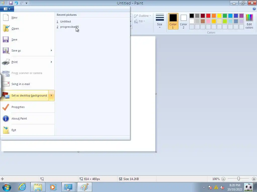Open the Fill dropdown
The height and width of the screenshot is (192, 257).
(140, 21)
